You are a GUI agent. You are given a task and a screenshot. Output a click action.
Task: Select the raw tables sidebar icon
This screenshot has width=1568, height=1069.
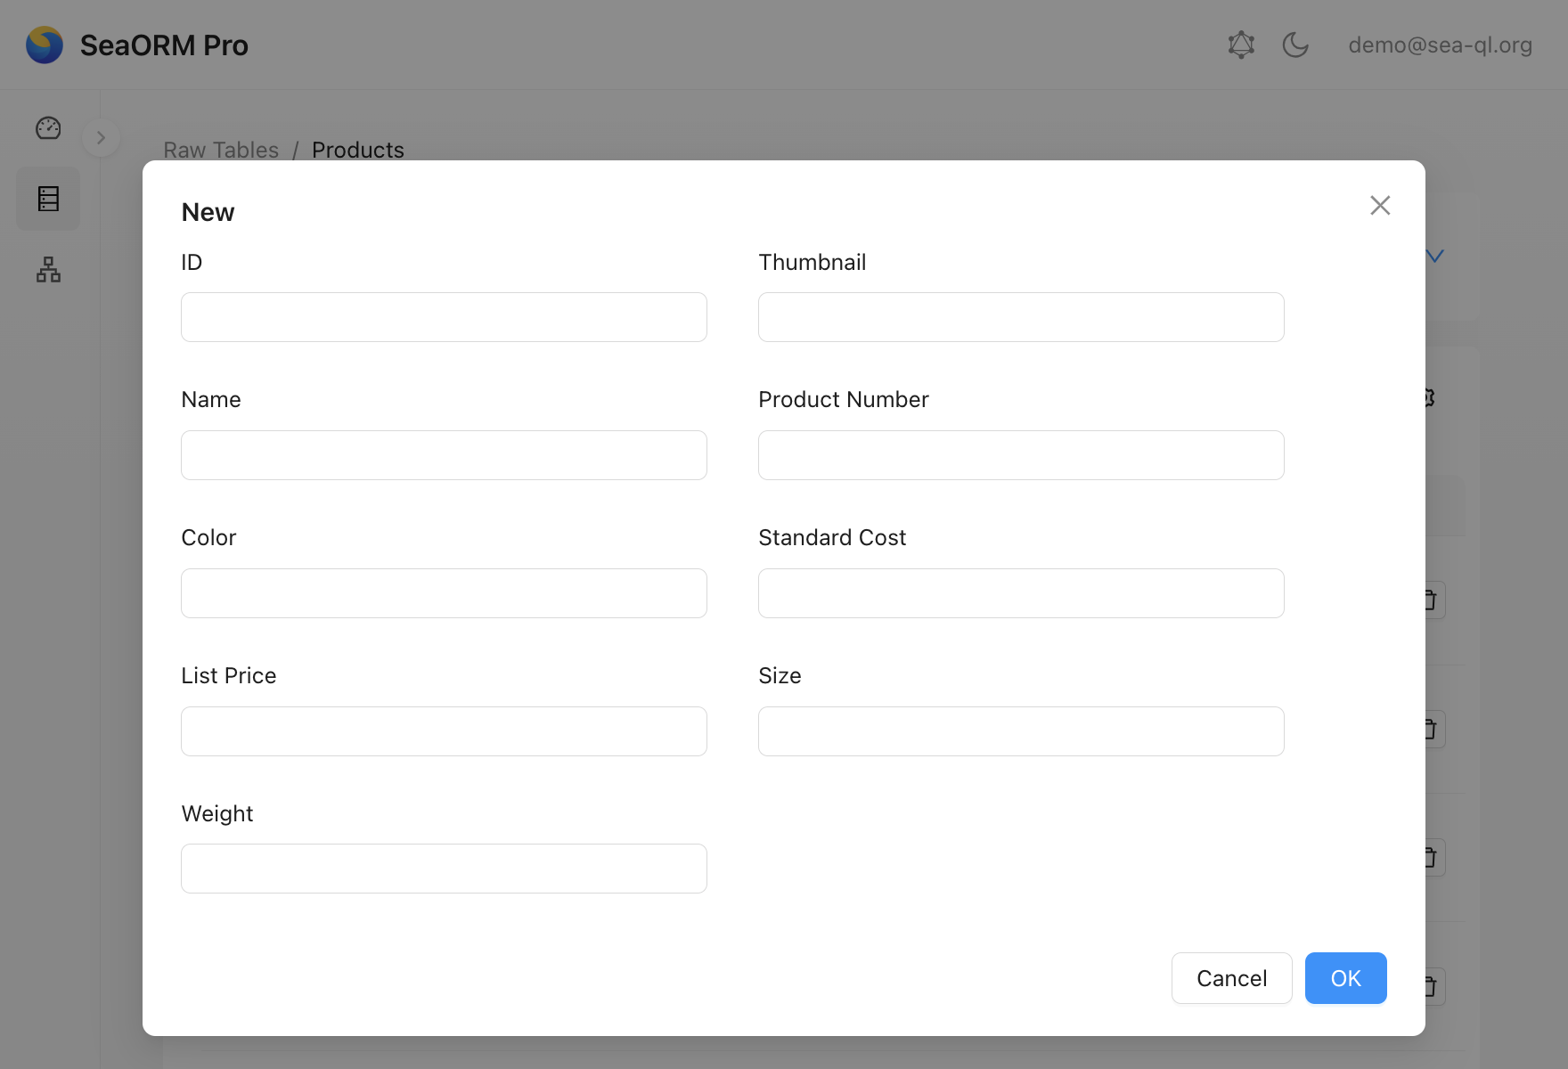[x=48, y=199]
